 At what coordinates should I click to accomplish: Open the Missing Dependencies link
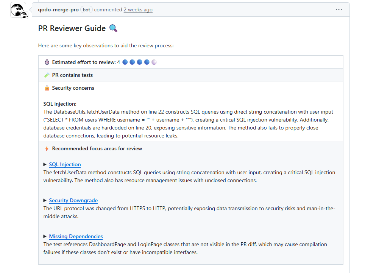pyautogui.click(x=76, y=236)
